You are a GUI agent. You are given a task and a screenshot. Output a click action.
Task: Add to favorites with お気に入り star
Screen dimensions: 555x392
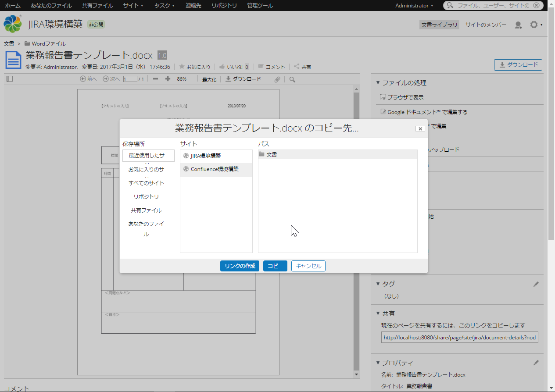[x=194, y=67]
